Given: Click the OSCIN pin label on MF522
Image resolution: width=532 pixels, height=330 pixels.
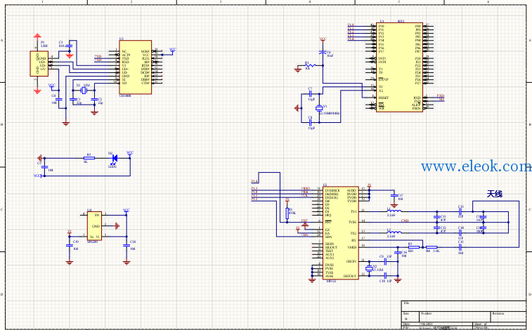Looking at the screenshot, I should coord(351,261).
